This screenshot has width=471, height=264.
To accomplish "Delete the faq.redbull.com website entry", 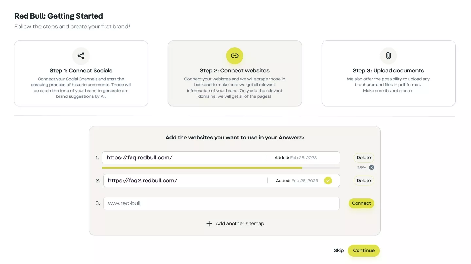I will pos(363,158).
